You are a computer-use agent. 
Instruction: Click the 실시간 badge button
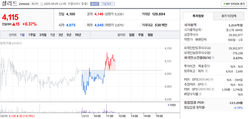(x=95, y=4)
